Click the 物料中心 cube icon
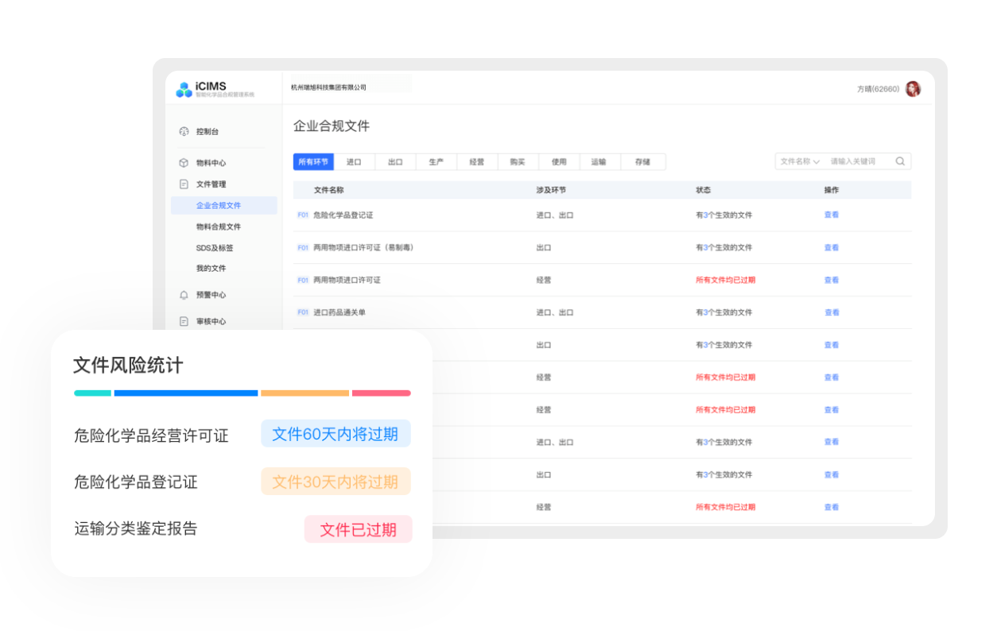This screenshot has width=997, height=631. click(x=184, y=163)
